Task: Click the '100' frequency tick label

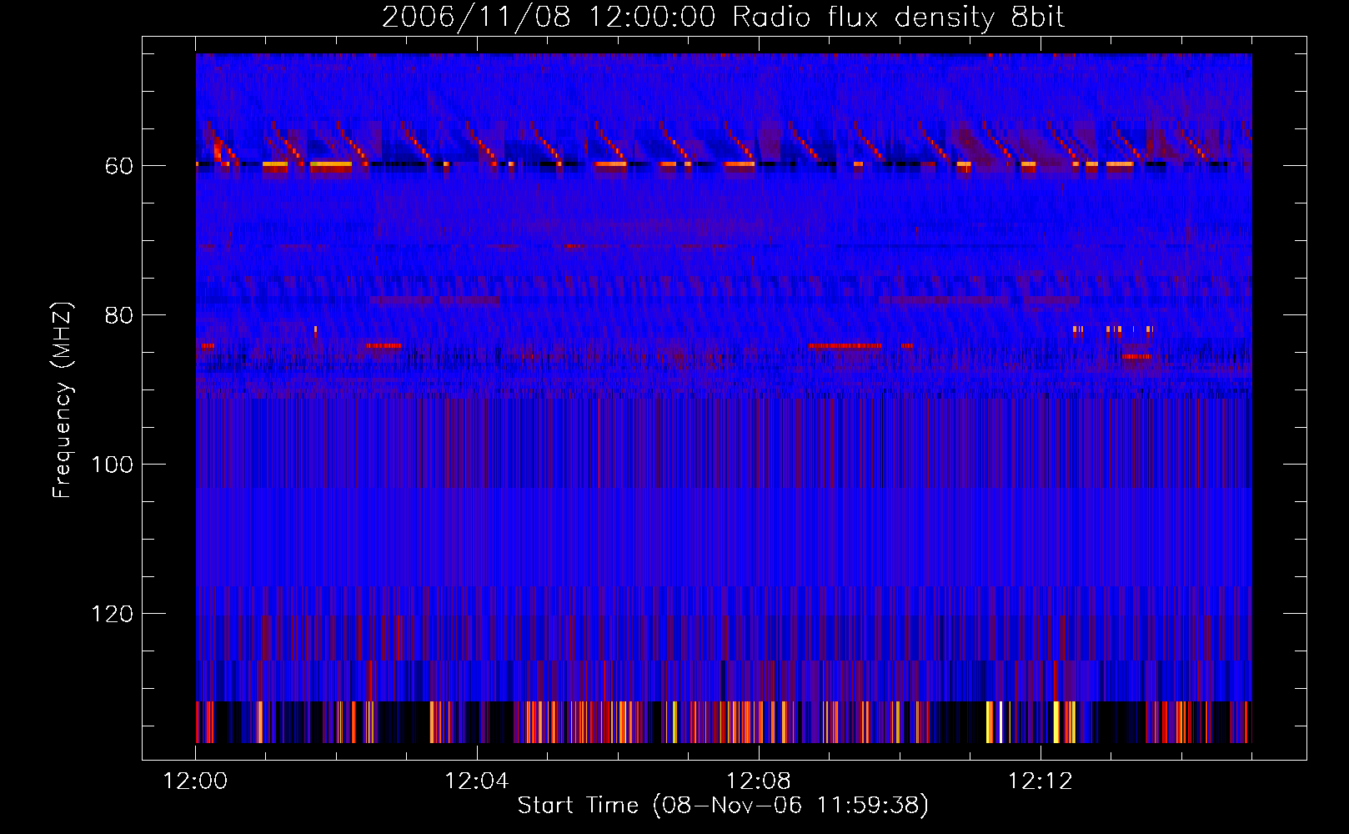Action: click(112, 465)
